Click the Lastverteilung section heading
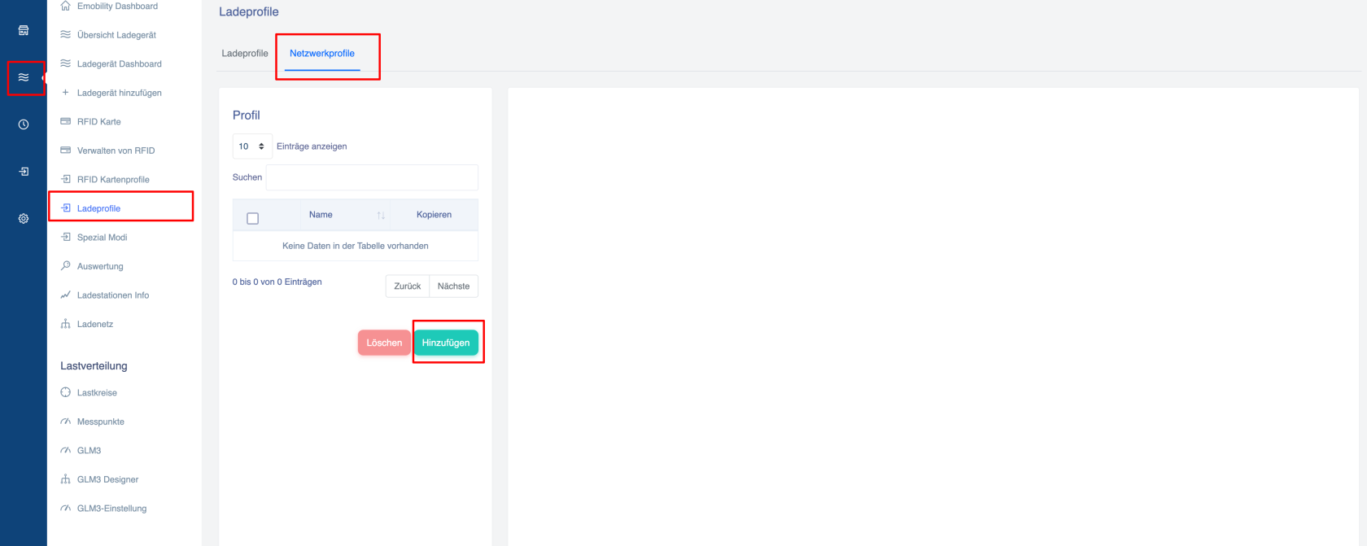Screen dimensions: 1367x546 coord(94,366)
